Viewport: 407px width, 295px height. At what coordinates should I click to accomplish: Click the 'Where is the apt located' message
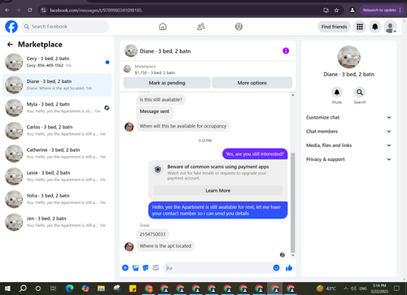(x=165, y=246)
